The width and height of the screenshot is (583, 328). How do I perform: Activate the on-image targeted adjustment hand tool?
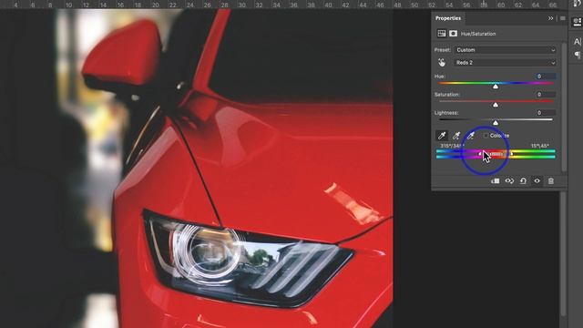pos(441,63)
